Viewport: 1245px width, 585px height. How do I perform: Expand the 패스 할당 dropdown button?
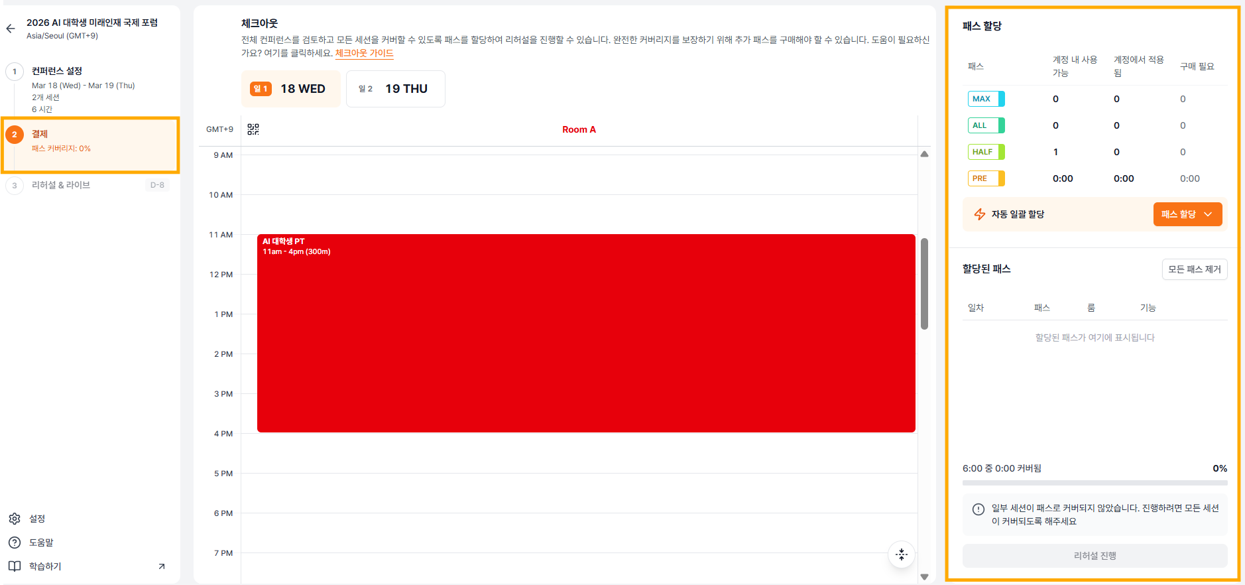[x=1187, y=214]
